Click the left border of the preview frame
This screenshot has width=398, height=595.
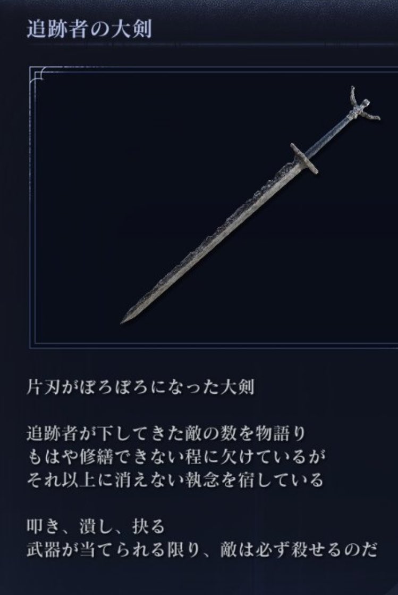[32, 207]
